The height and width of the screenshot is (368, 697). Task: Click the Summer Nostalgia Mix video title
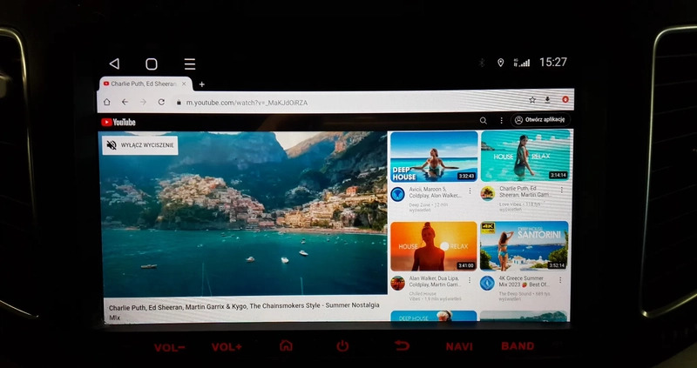pos(244,311)
